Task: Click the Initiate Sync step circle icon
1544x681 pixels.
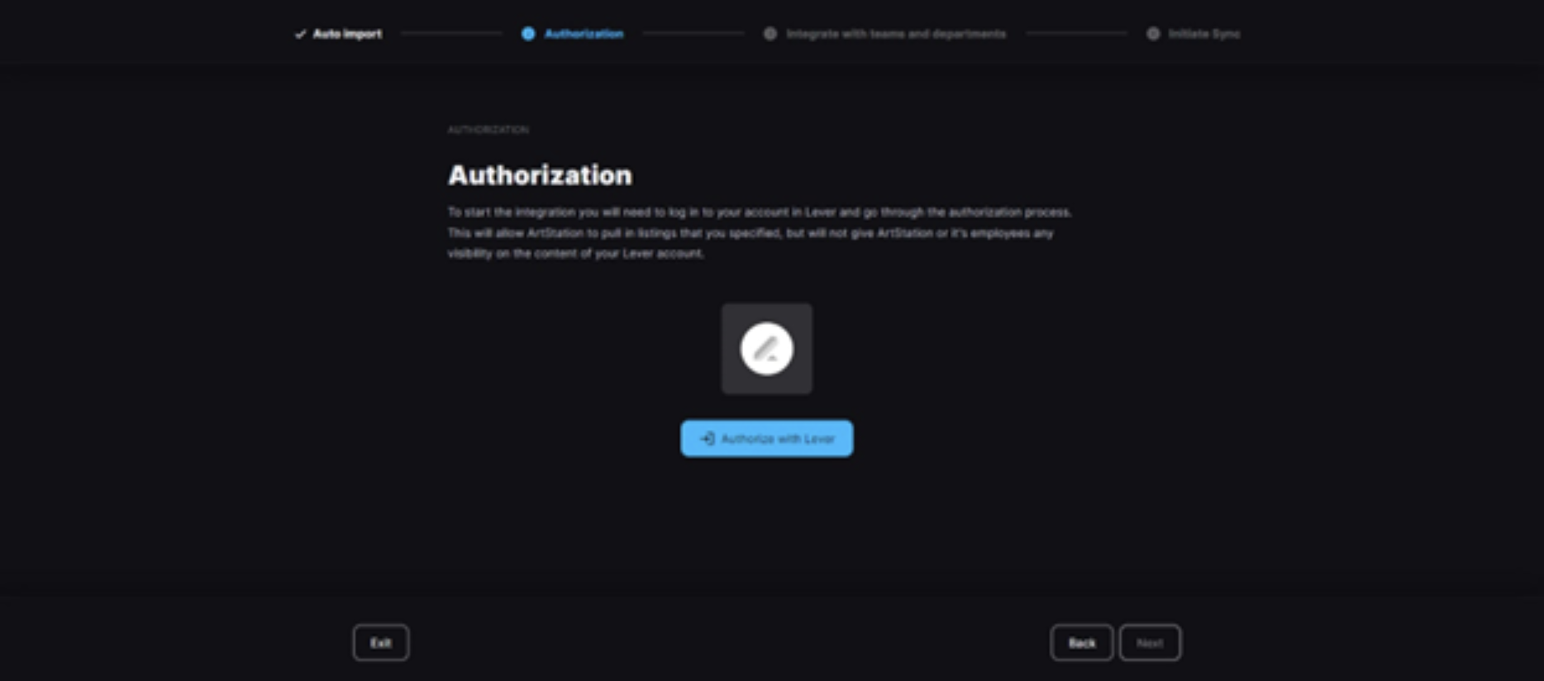Action: [1153, 34]
